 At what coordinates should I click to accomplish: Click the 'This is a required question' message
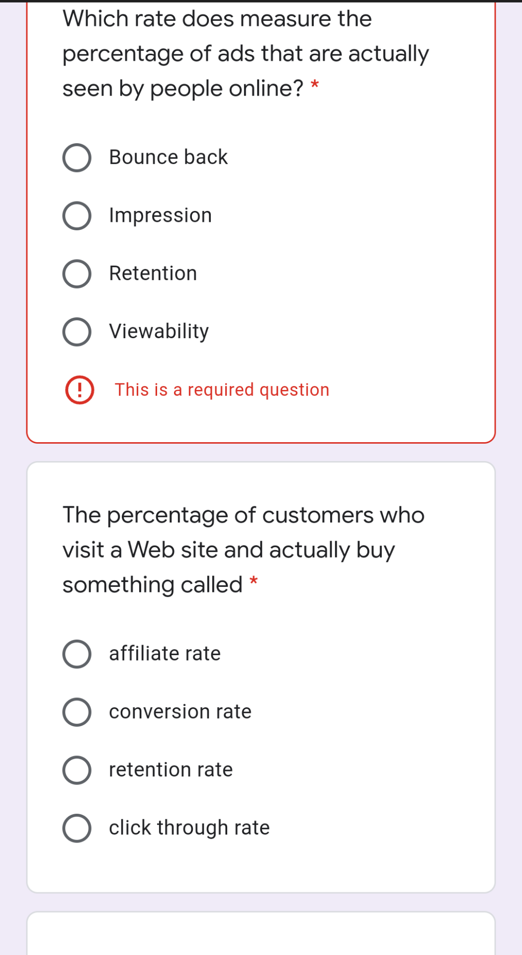(x=222, y=390)
